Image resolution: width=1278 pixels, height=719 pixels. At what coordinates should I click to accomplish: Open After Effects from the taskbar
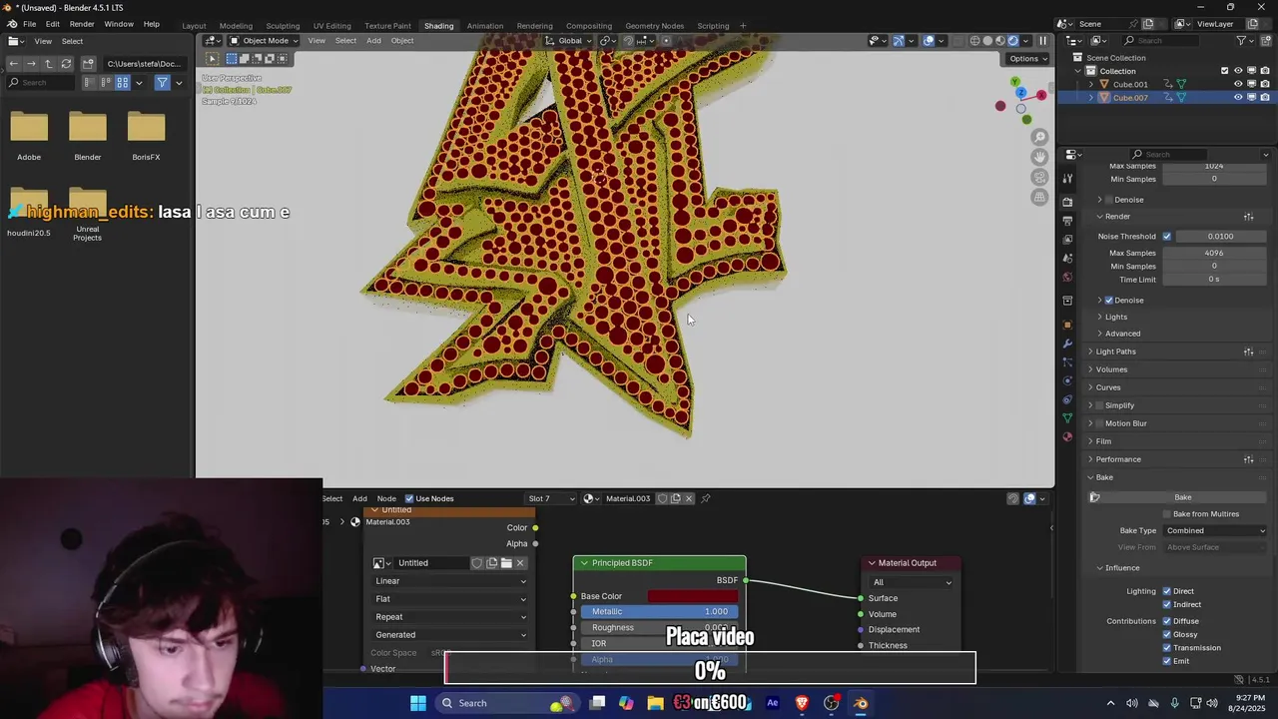click(772, 703)
